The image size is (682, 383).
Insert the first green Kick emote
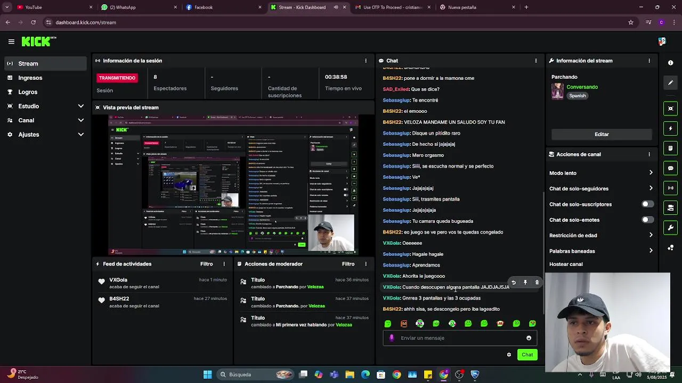pos(388,323)
